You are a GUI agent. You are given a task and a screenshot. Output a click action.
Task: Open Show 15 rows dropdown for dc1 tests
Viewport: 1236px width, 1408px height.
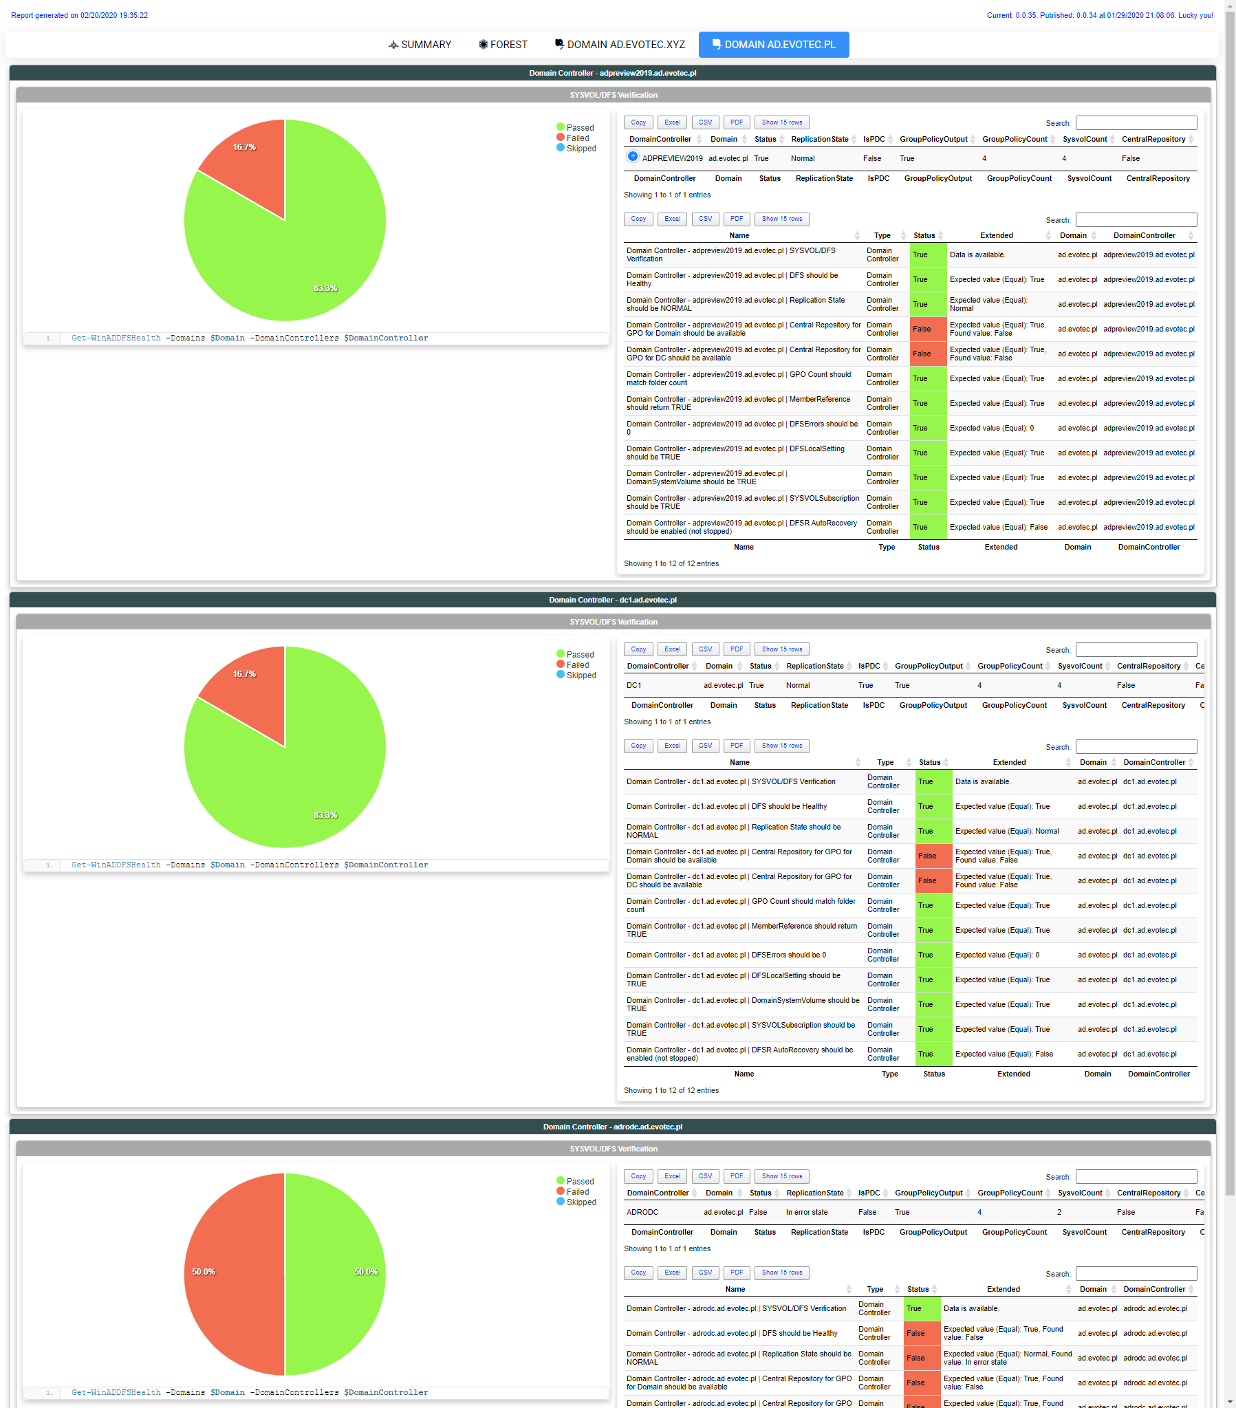coord(781,746)
